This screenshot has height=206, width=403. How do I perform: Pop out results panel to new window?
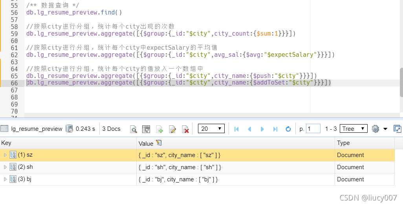(398, 128)
